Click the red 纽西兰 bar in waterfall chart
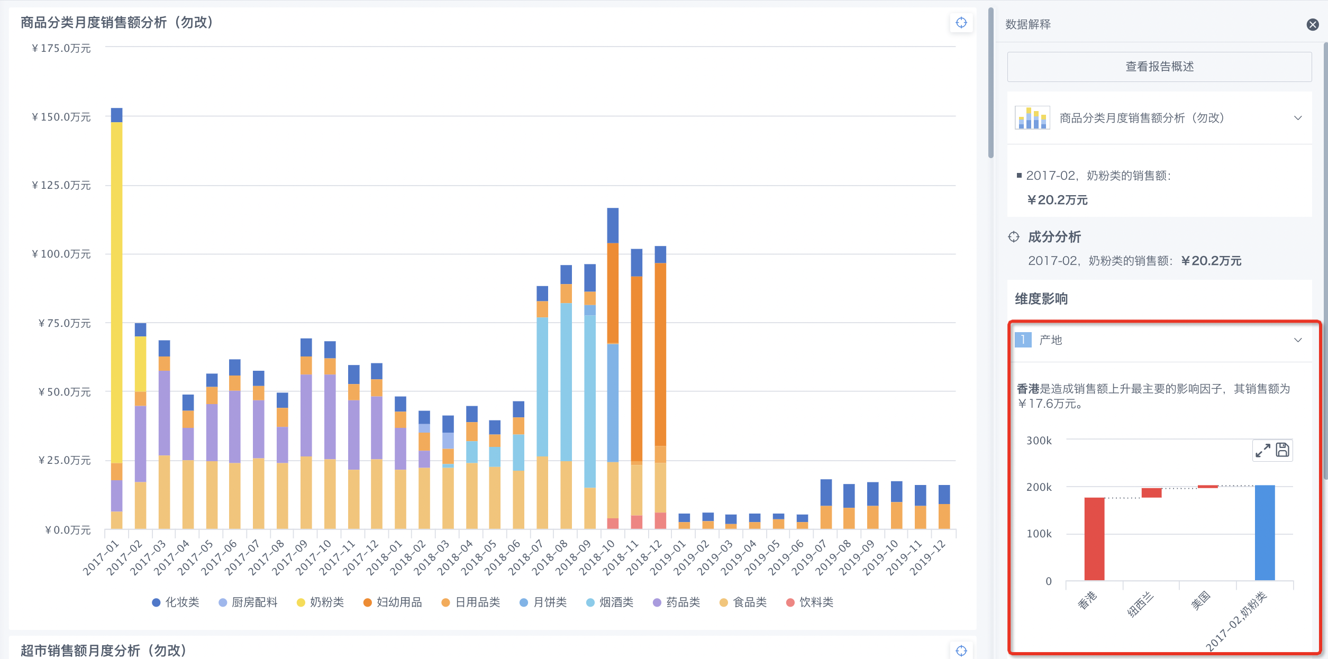1328x659 pixels. click(x=1151, y=493)
